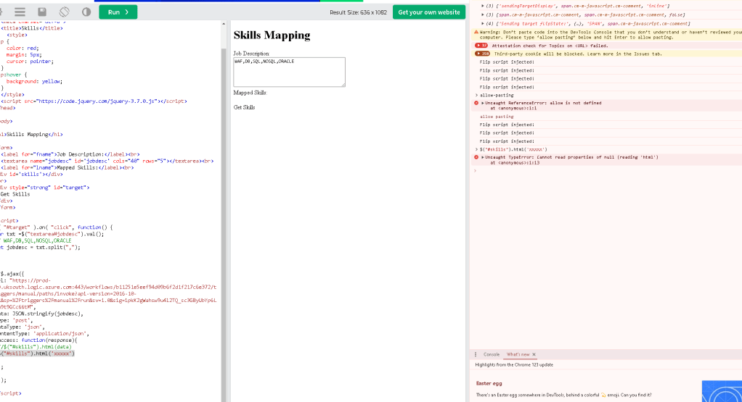Click the Get Skills text in result
Viewport: 742px width, 402px height.
tap(244, 108)
